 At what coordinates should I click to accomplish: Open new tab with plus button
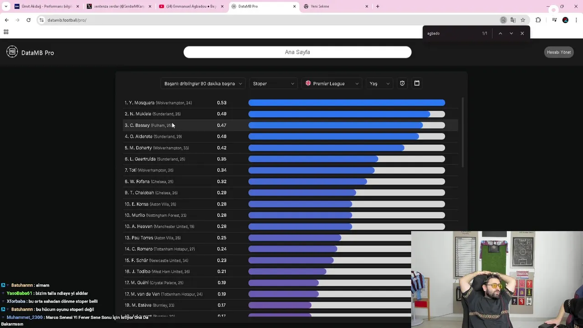[378, 6]
